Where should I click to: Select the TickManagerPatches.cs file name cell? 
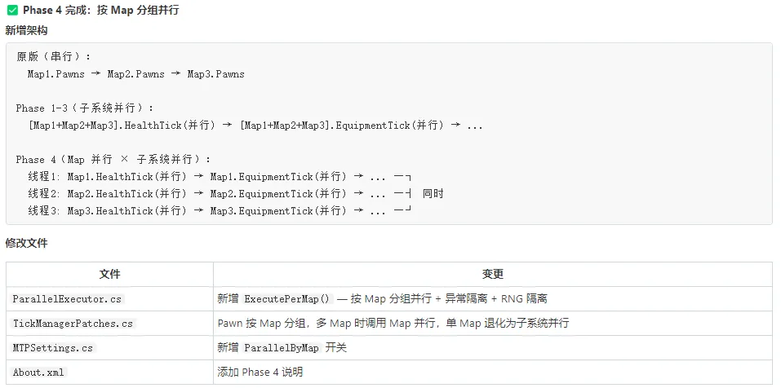tap(73, 324)
